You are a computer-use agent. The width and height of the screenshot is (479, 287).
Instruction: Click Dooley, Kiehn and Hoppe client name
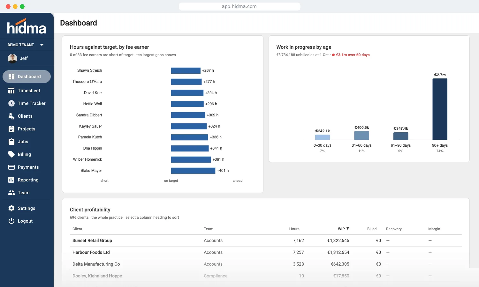(97, 276)
